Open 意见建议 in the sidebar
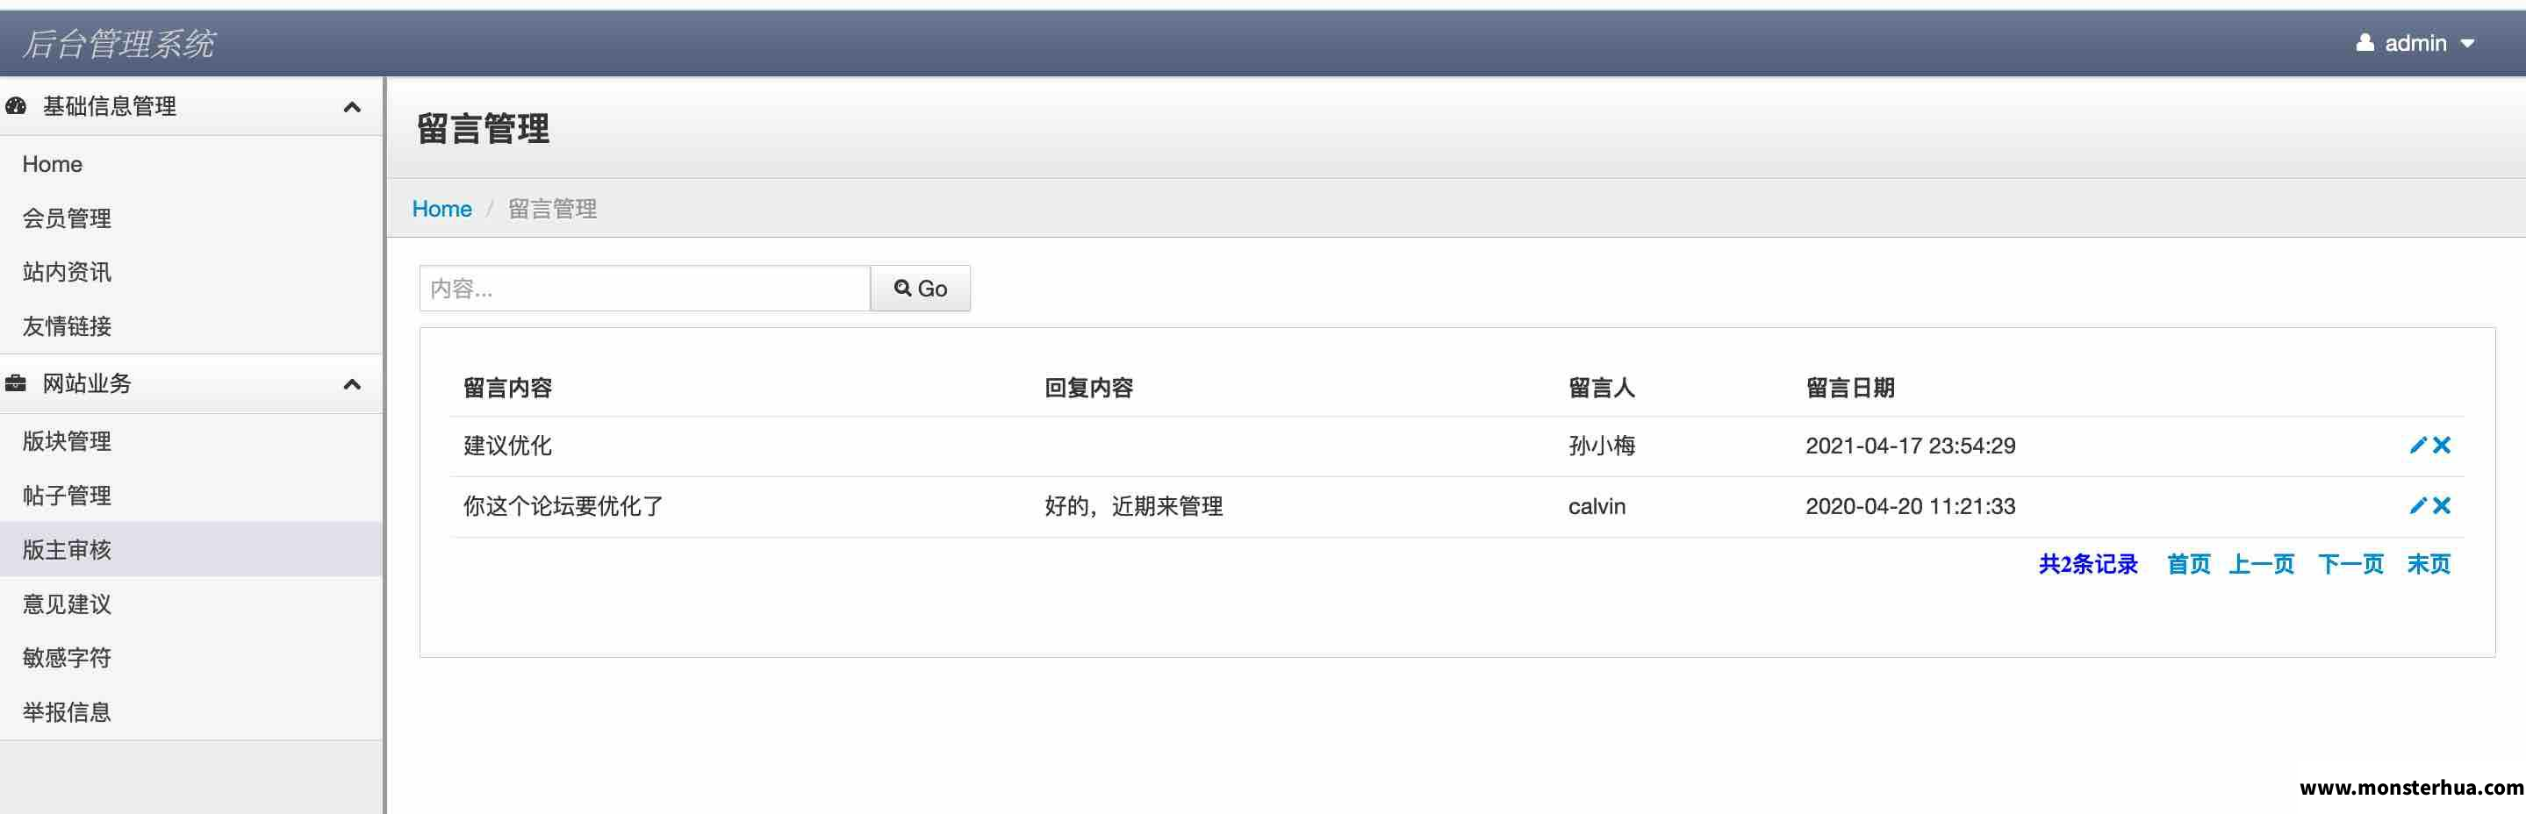Screen dimensions: 2526x814 191,604
